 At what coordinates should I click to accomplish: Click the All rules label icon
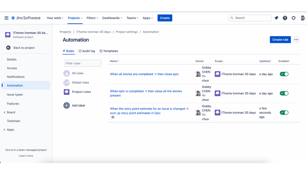67,73
